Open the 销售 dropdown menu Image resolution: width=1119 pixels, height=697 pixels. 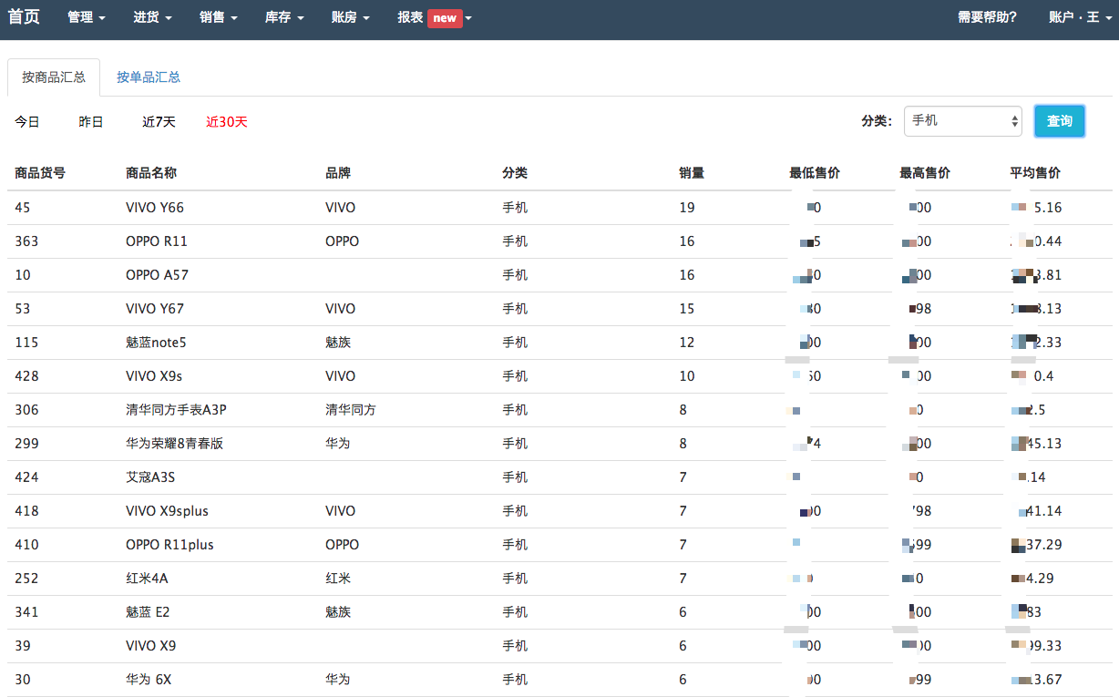tap(219, 17)
